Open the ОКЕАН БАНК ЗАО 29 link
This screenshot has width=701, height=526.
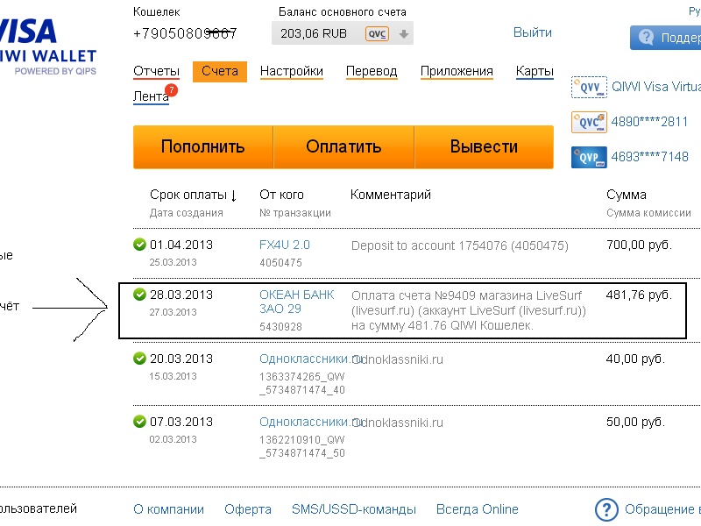(296, 302)
